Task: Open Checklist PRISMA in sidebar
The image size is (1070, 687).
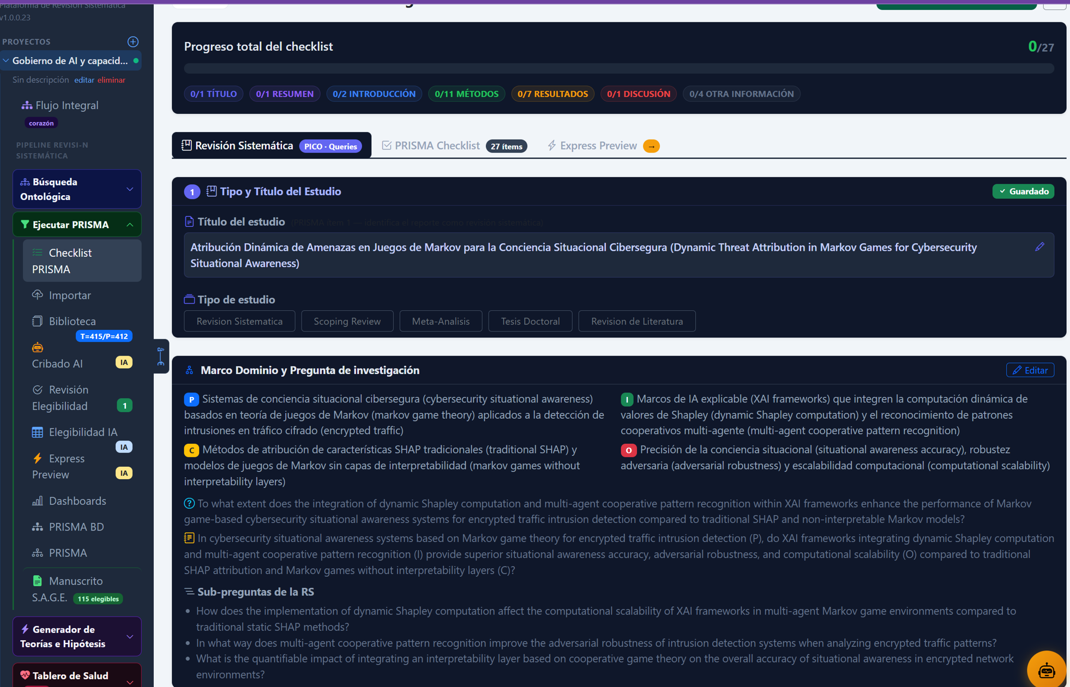Action: pos(82,261)
